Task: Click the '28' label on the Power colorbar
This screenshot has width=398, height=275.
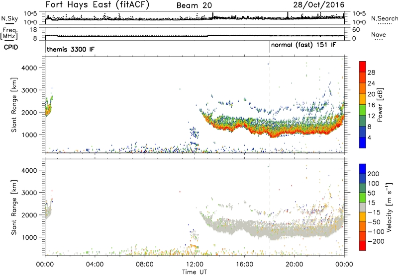Action: 371,72
